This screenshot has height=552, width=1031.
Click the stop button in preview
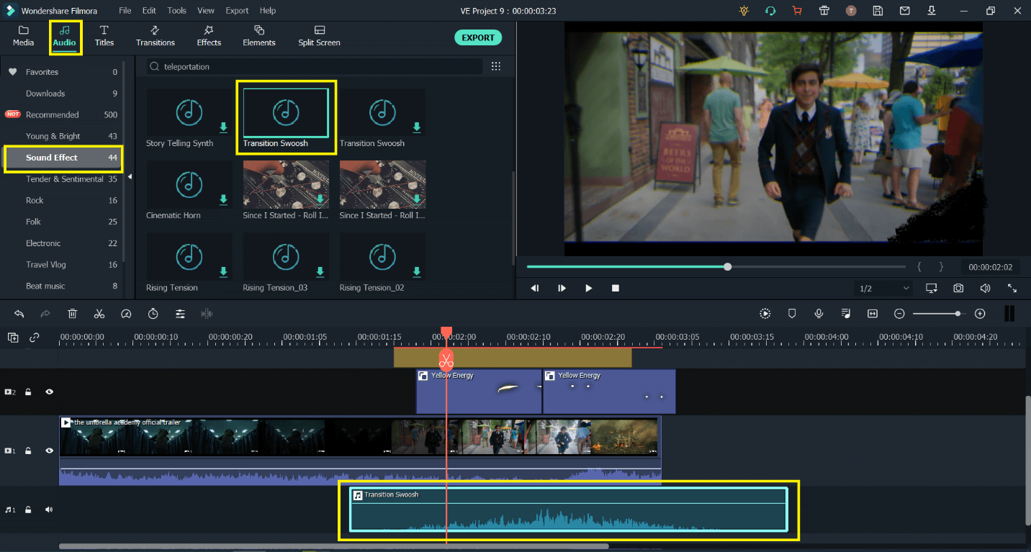tap(616, 288)
